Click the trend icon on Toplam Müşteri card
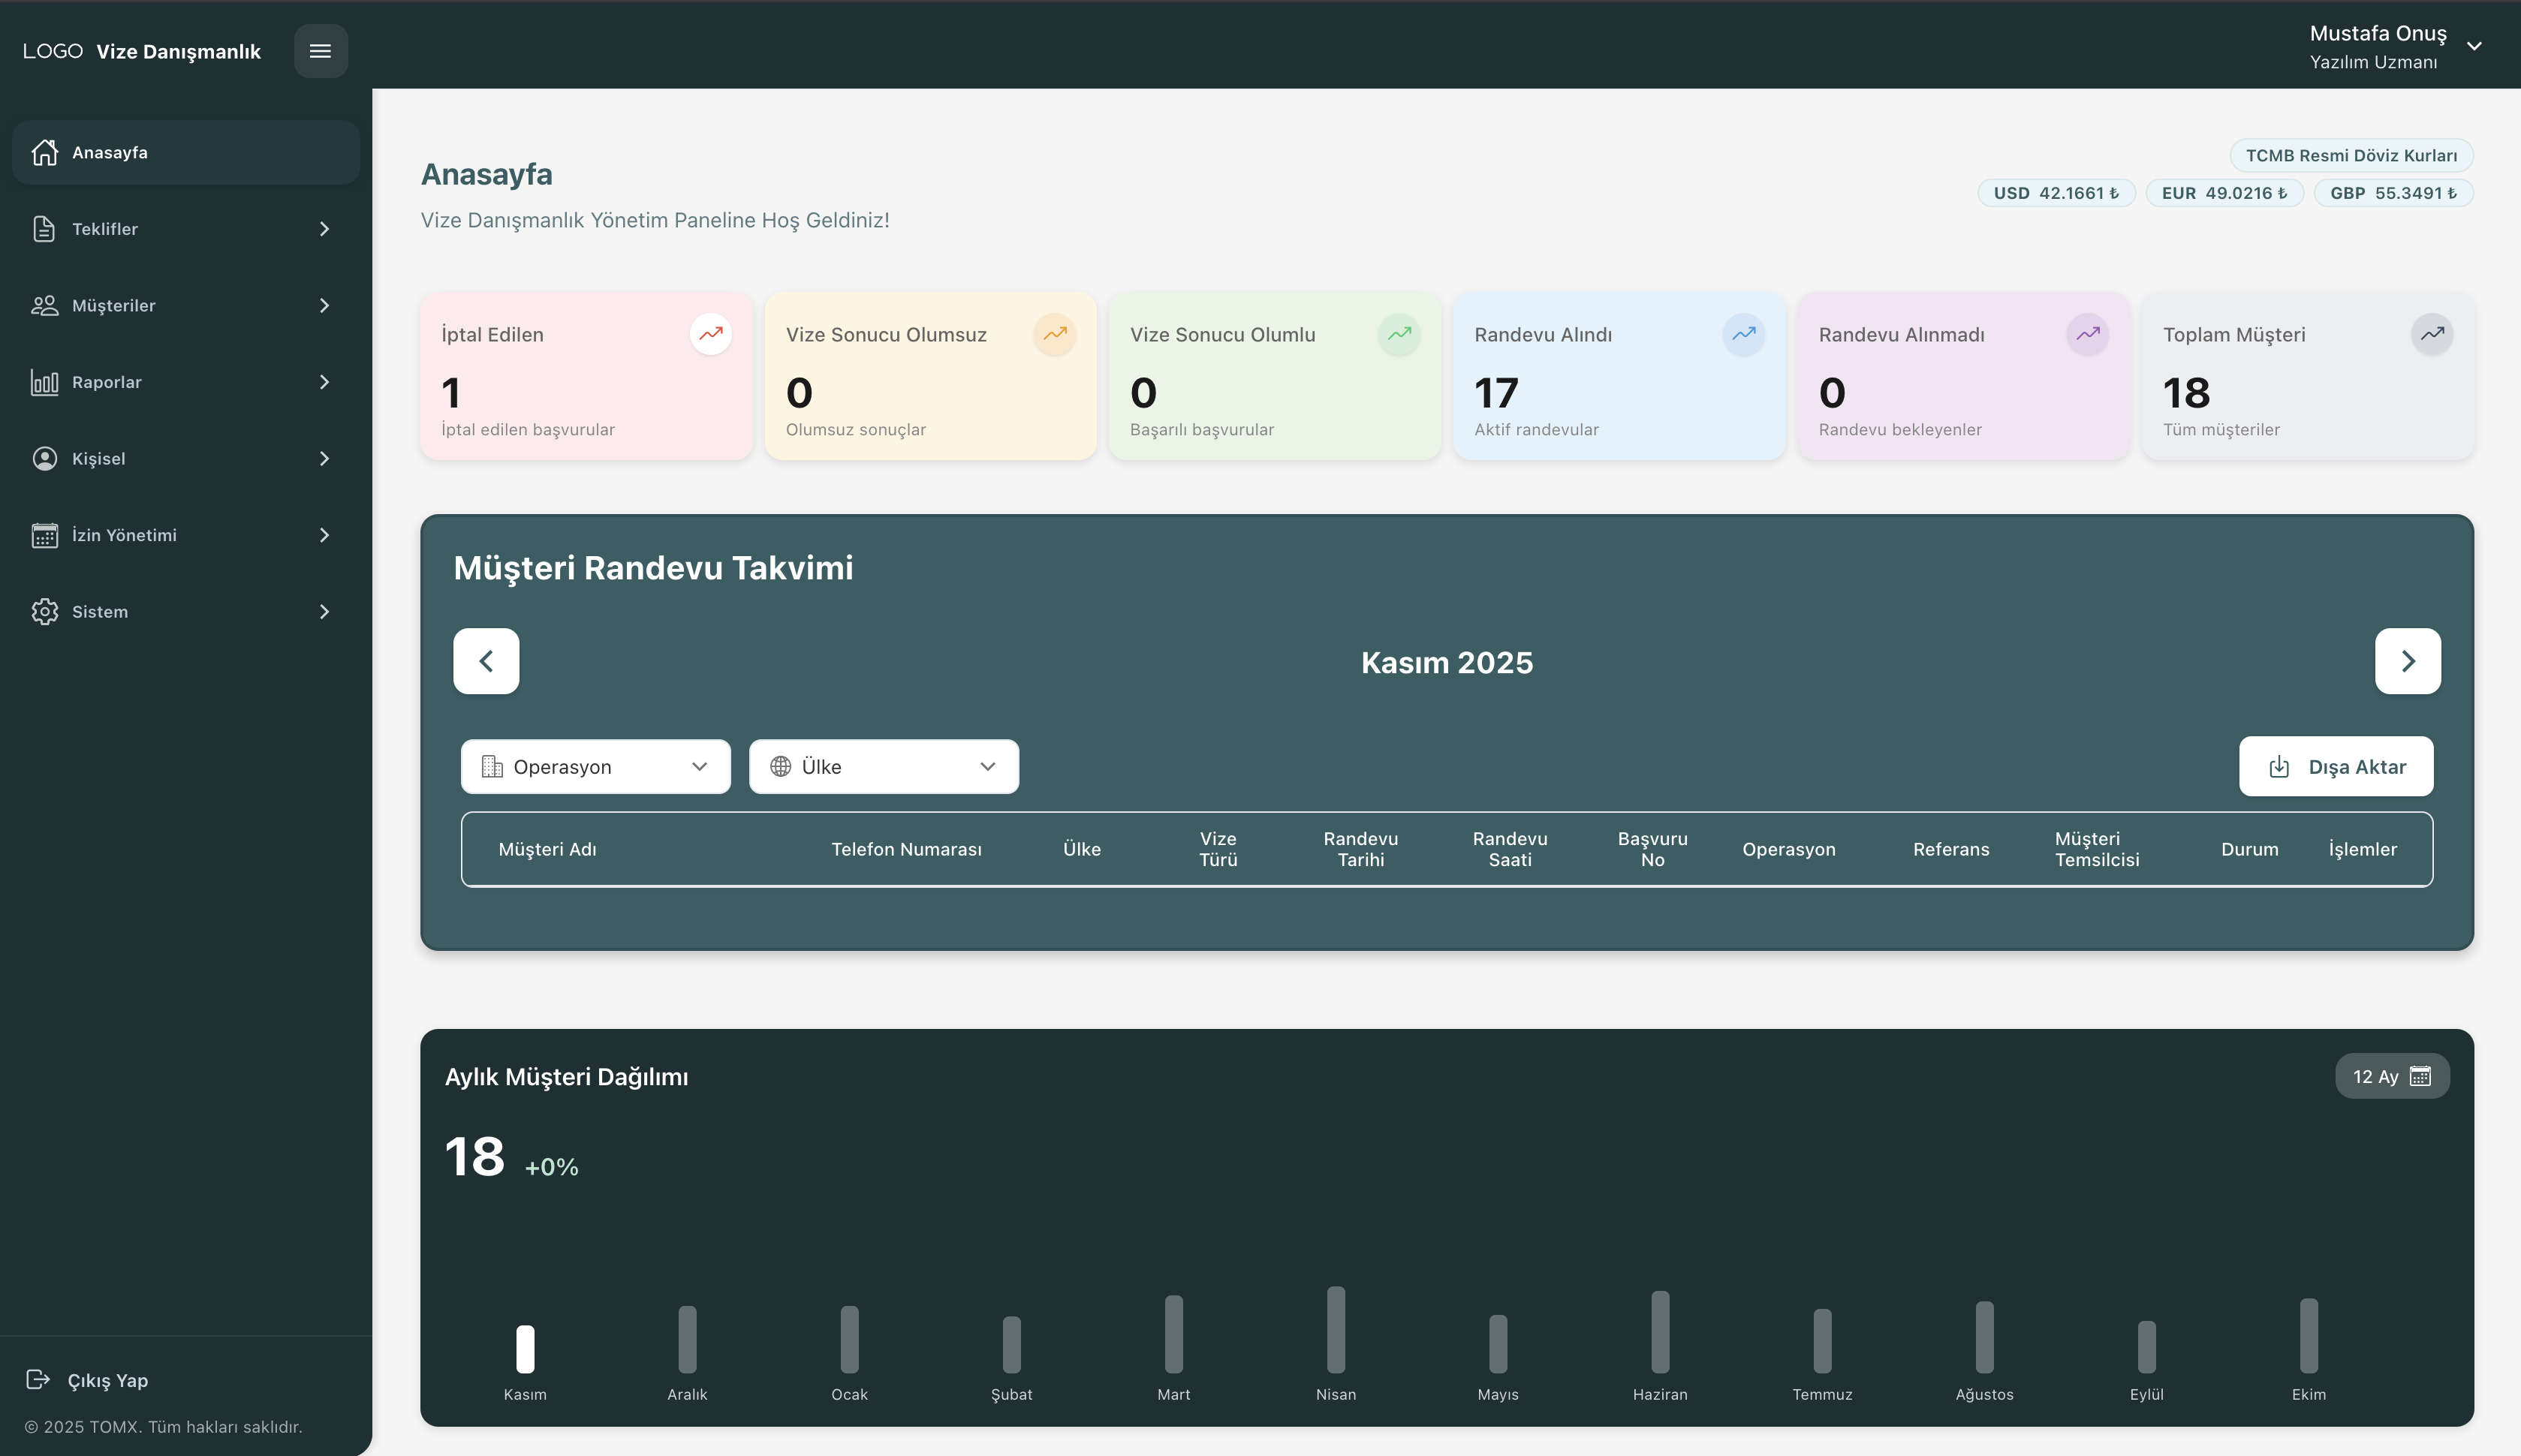 [2431, 334]
